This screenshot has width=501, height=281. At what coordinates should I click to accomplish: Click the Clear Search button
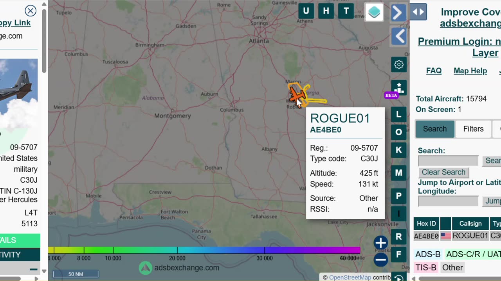pyautogui.click(x=443, y=172)
